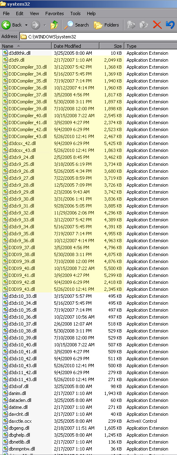177x455 pixels.
Task: Select the d3dcsx_42.dll file icon
Action: point(5,143)
